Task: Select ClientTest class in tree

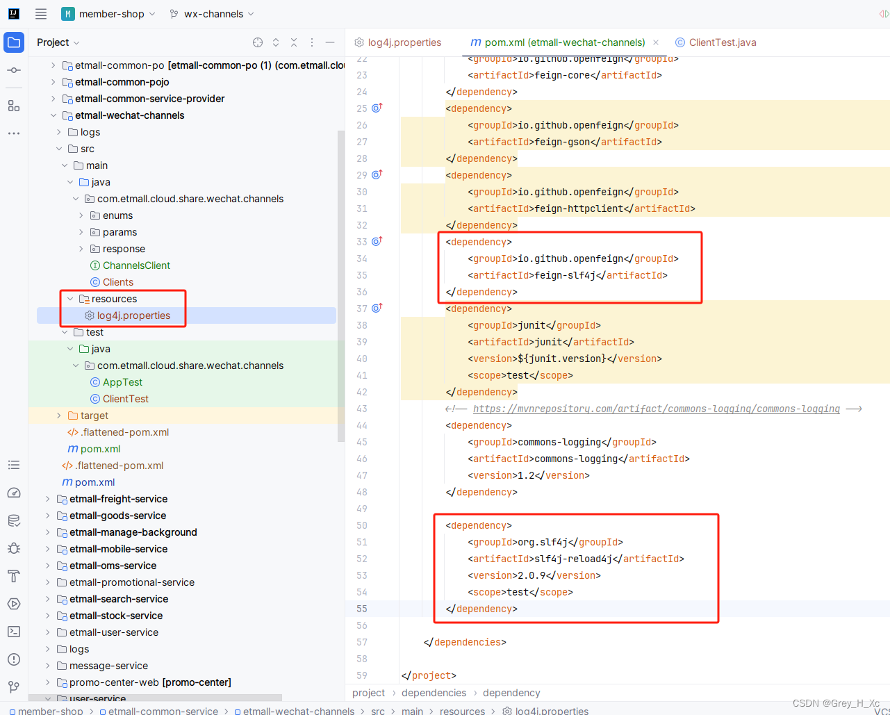Action: click(x=126, y=399)
